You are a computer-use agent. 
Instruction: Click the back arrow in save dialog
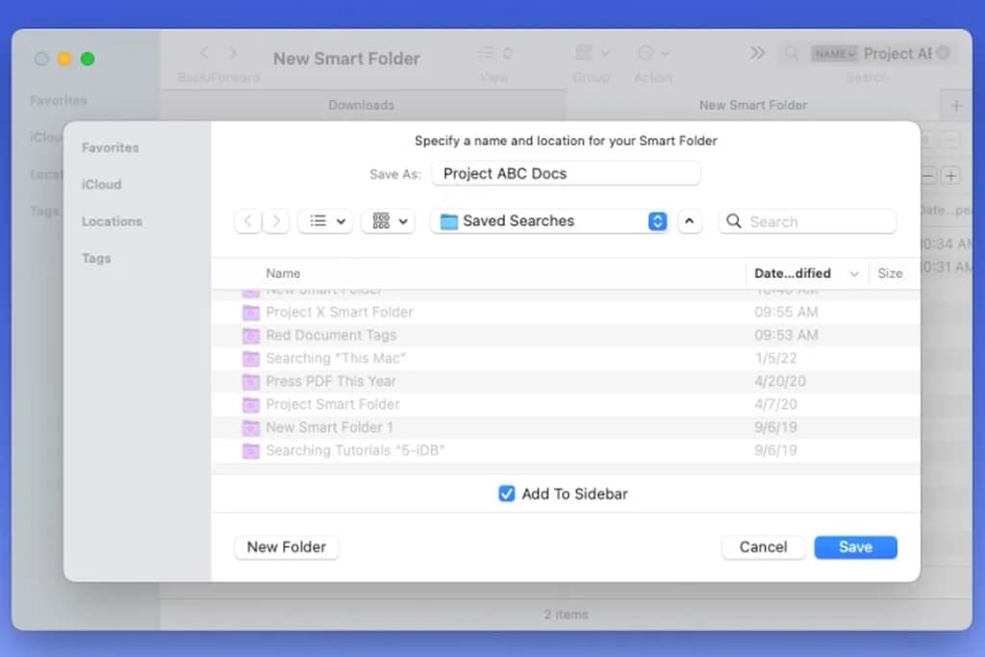point(248,221)
